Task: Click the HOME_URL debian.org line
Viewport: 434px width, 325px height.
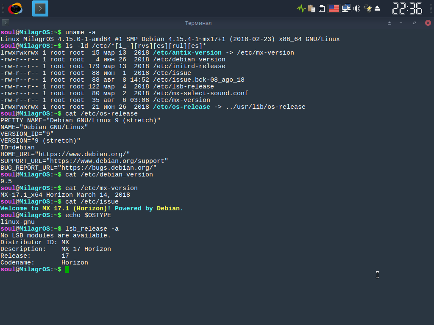Action: pyautogui.click(x=65, y=154)
